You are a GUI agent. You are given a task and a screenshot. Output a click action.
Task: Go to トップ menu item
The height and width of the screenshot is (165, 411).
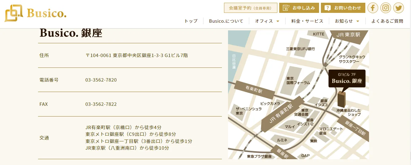click(x=191, y=21)
